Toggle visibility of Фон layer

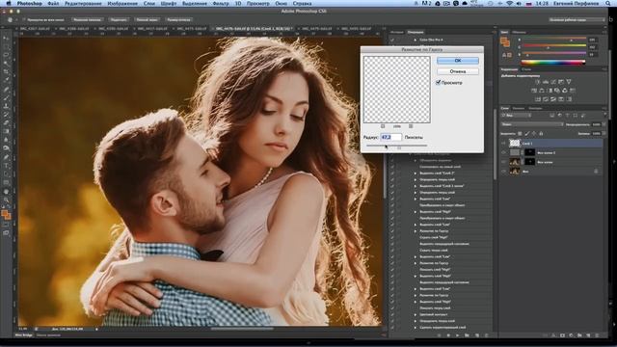pos(503,172)
